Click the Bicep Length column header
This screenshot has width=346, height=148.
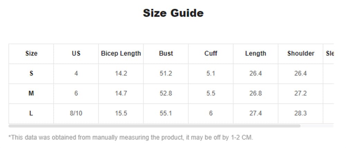tap(121, 53)
